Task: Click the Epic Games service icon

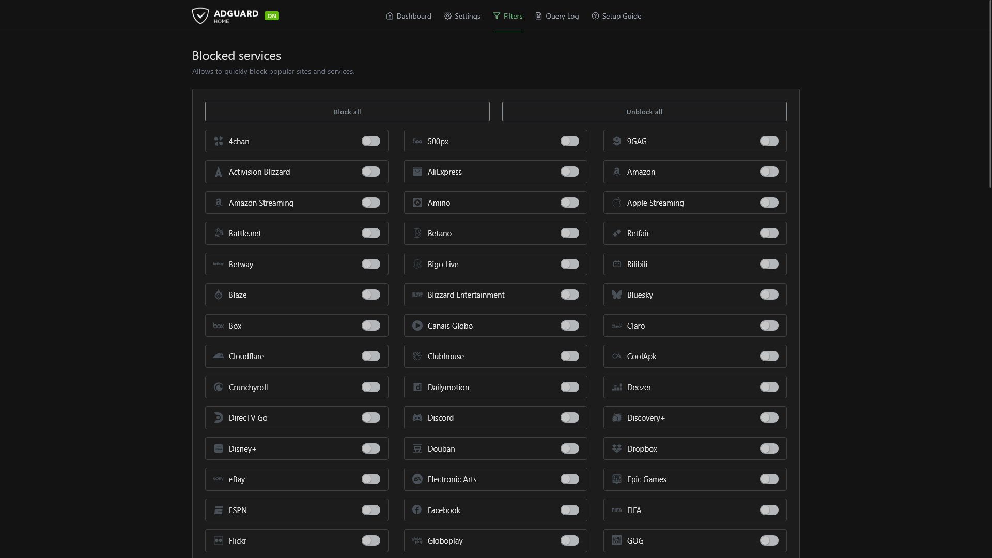Action: click(617, 479)
